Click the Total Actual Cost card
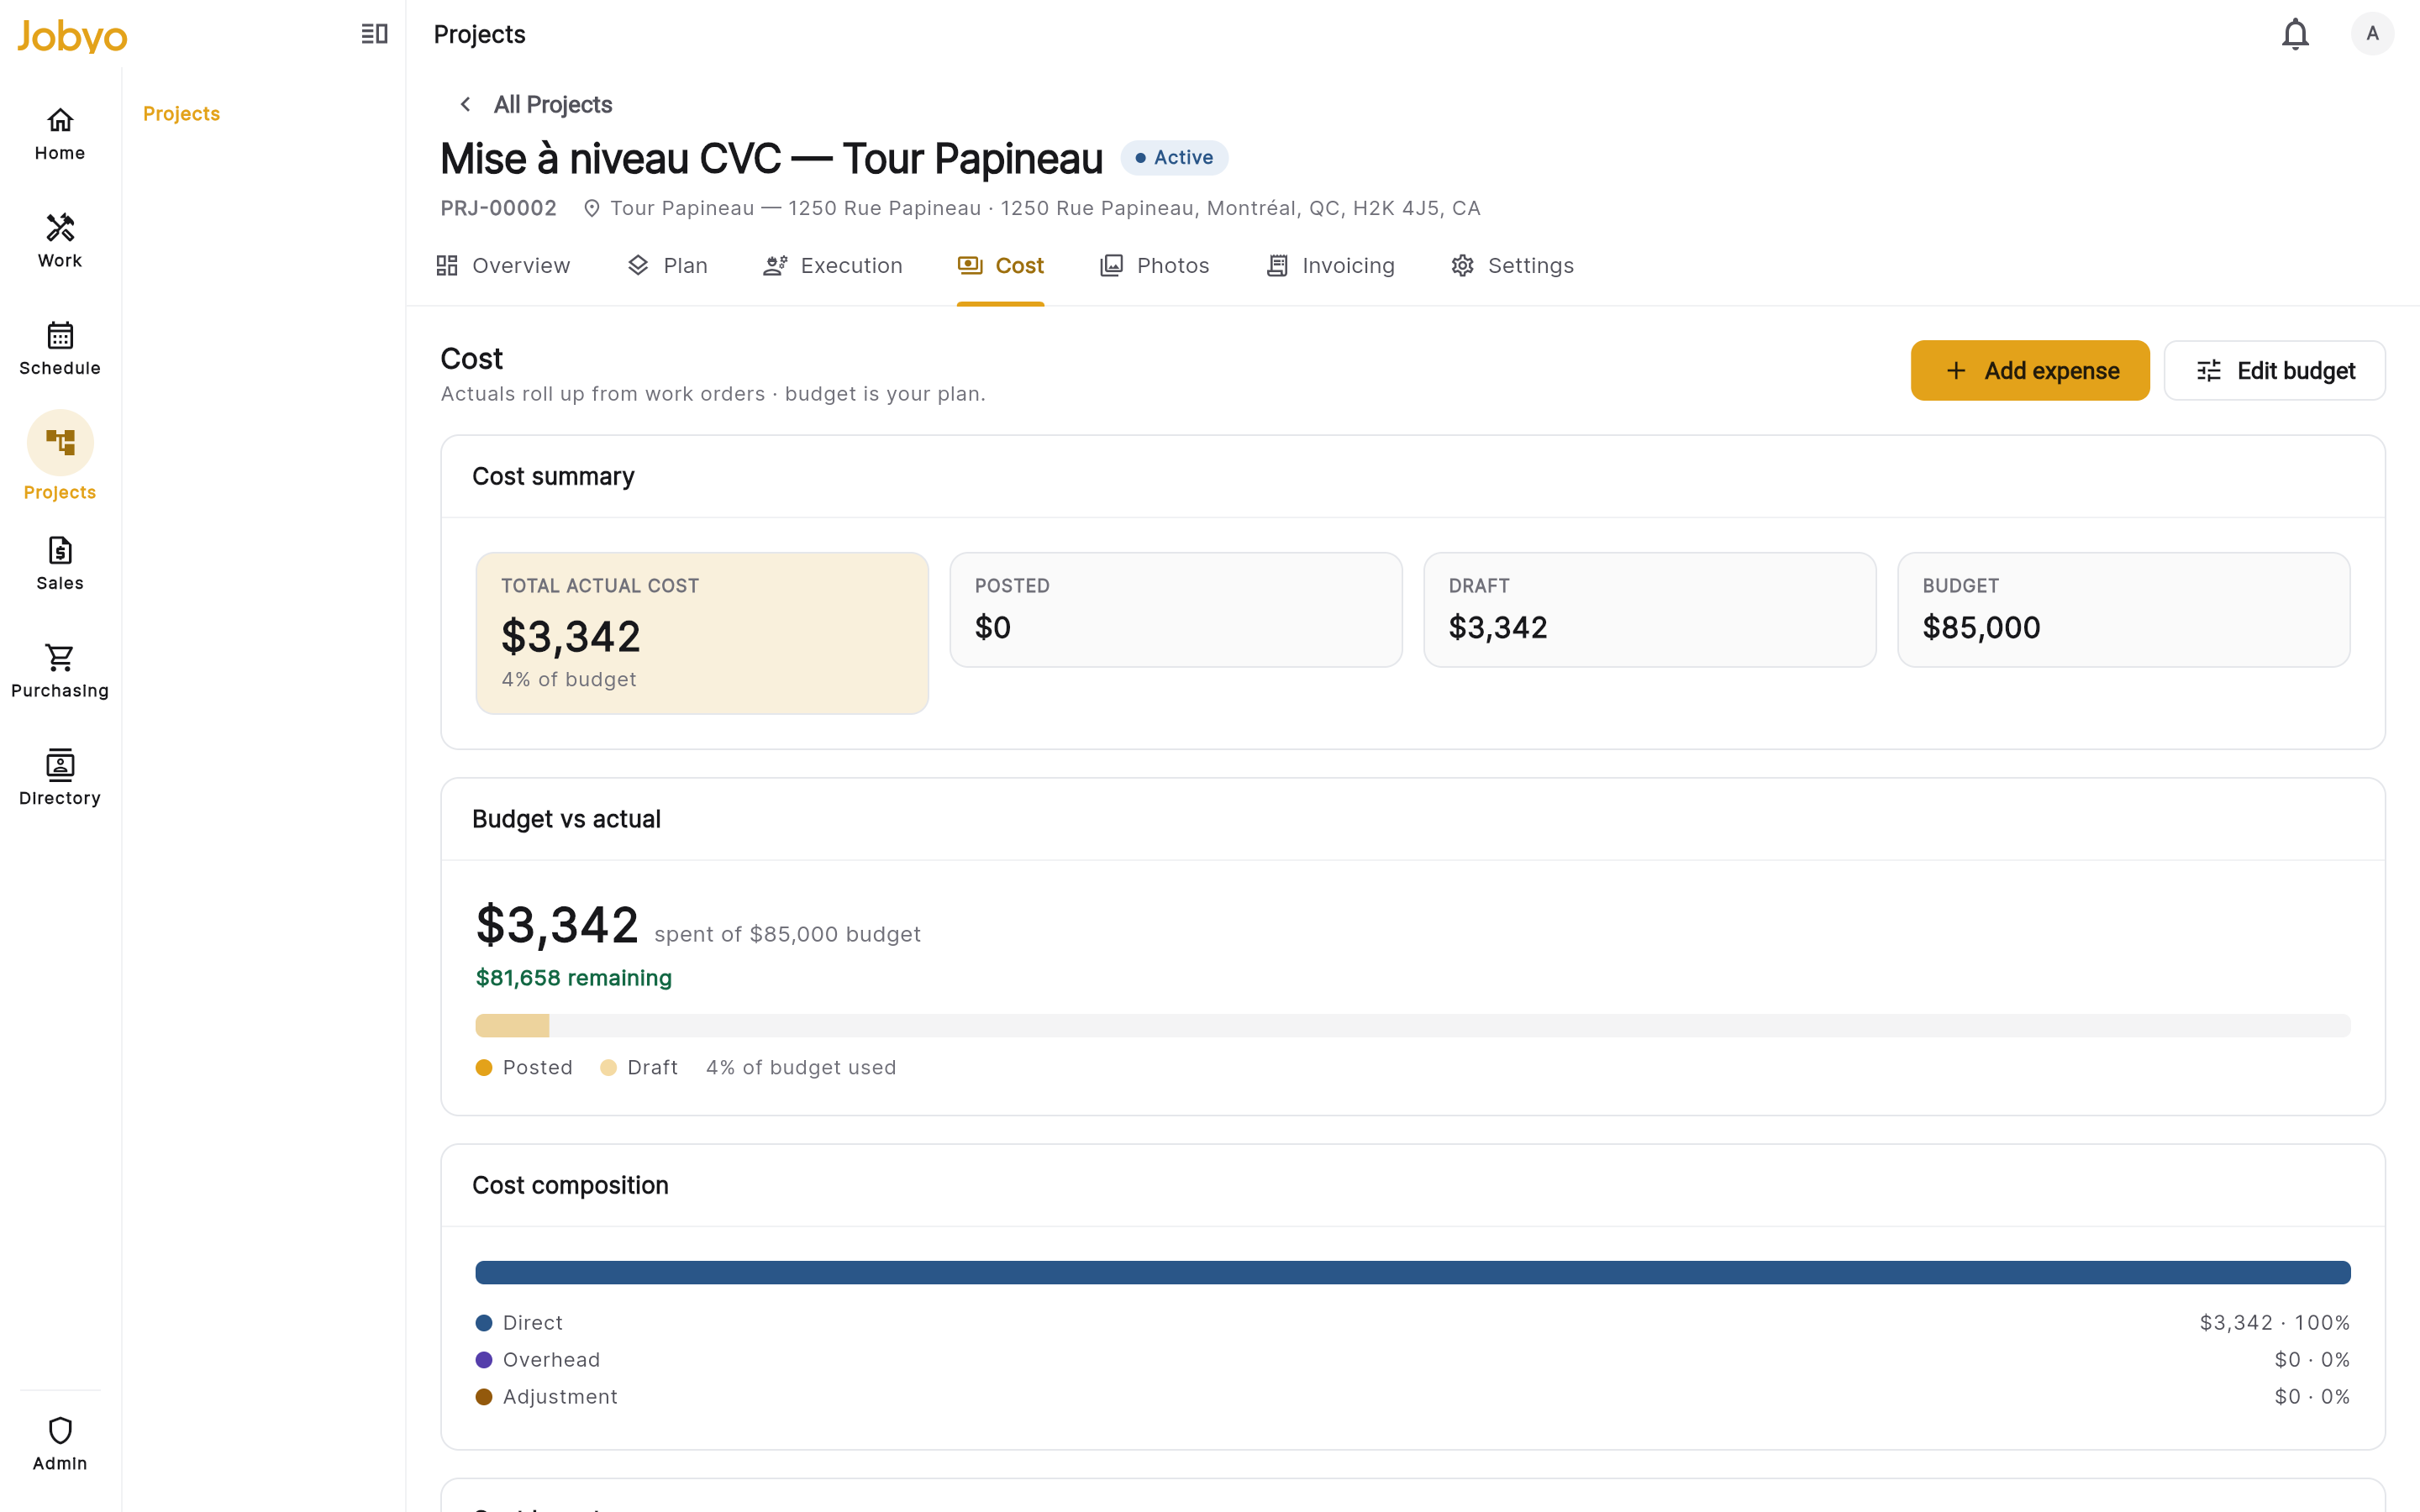2420x1512 pixels. [x=702, y=633]
